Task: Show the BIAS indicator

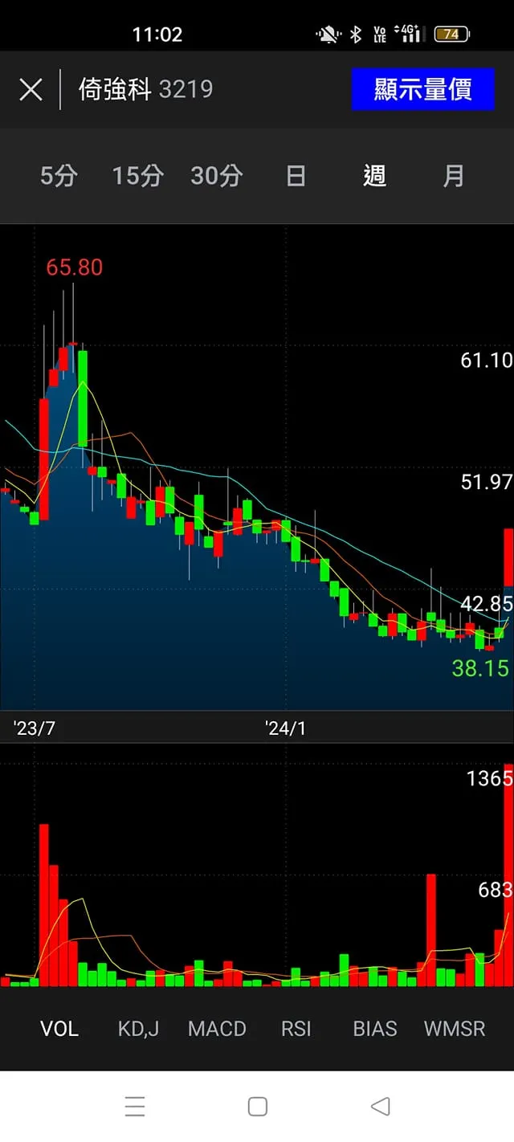Action: 375,1029
